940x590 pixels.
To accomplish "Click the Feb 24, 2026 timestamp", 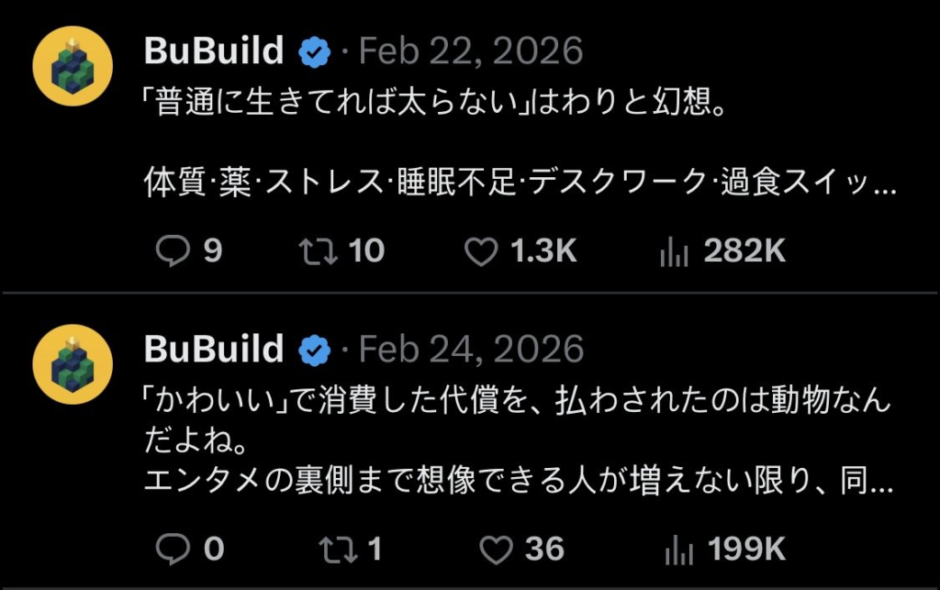I will [x=470, y=349].
